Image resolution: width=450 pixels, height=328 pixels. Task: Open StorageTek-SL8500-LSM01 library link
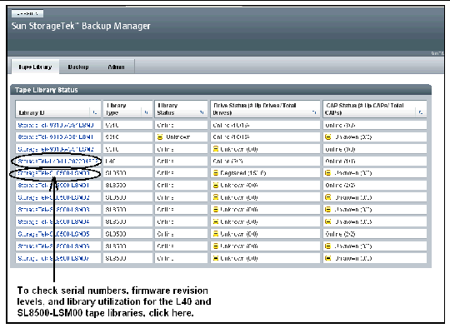pyautogui.click(x=53, y=185)
